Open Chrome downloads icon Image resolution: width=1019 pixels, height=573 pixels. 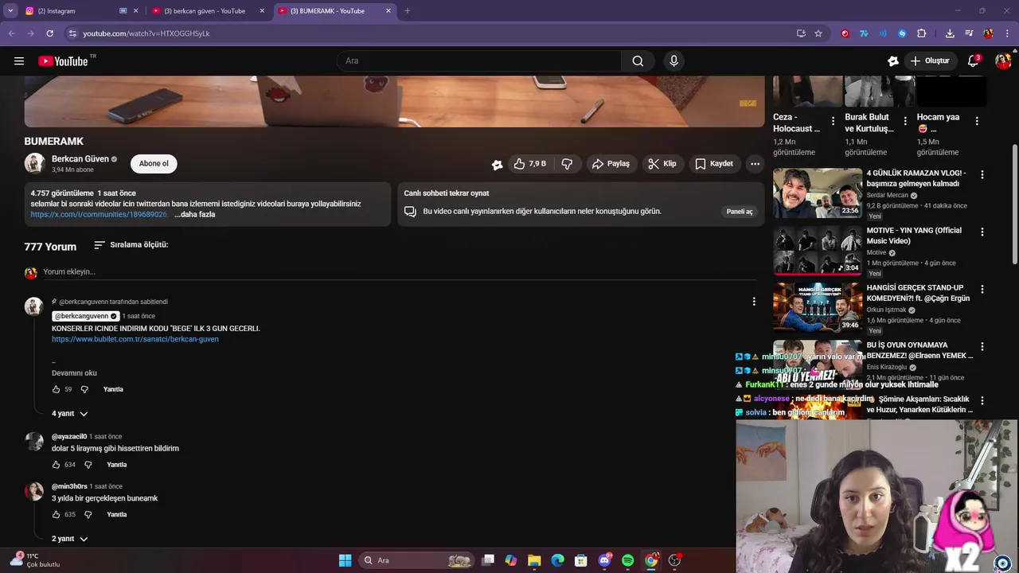coord(950,33)
